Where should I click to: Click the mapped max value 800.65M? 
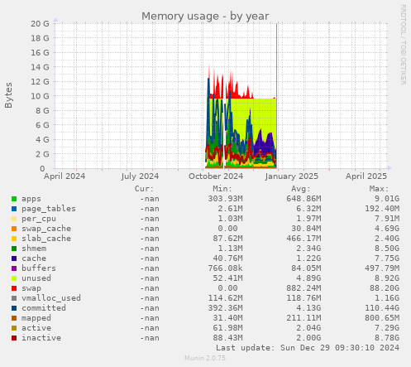382,318
